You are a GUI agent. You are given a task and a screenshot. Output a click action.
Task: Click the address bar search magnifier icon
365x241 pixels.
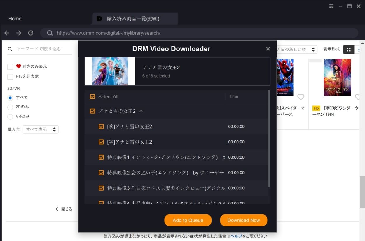point(50,33)
